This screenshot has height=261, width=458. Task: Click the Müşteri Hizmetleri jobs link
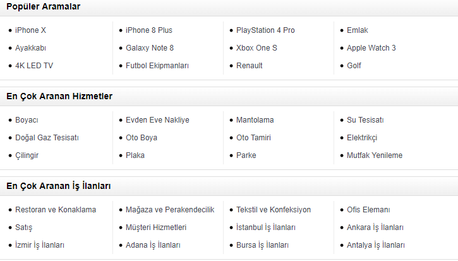tap(156, 228)
